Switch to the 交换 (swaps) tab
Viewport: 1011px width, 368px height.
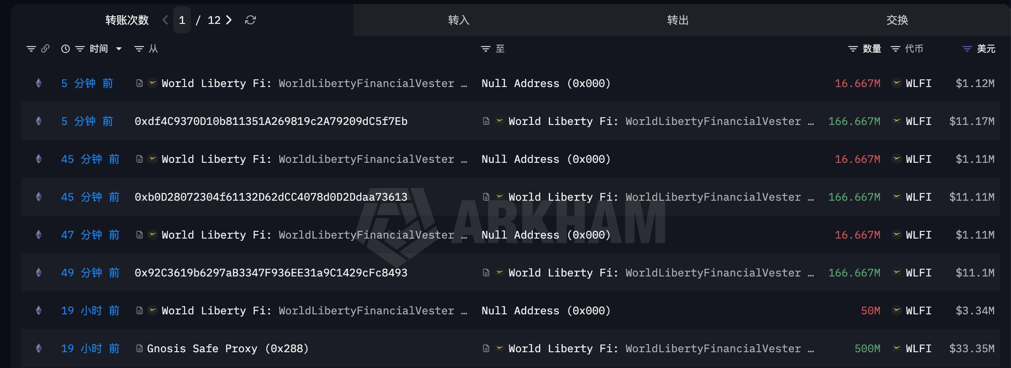tap(897, 20)
